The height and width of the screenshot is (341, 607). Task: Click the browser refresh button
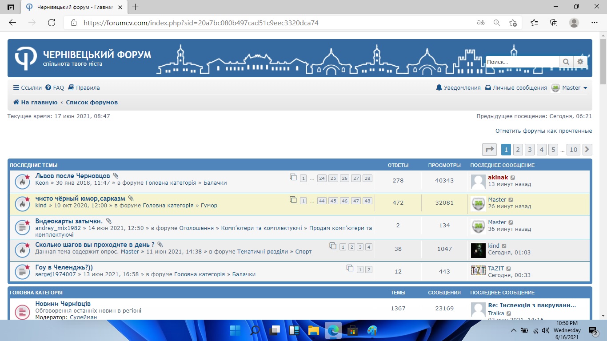[x=52, y=23]
